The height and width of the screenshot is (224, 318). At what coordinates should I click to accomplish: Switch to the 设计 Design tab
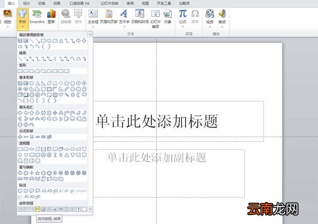26,3
